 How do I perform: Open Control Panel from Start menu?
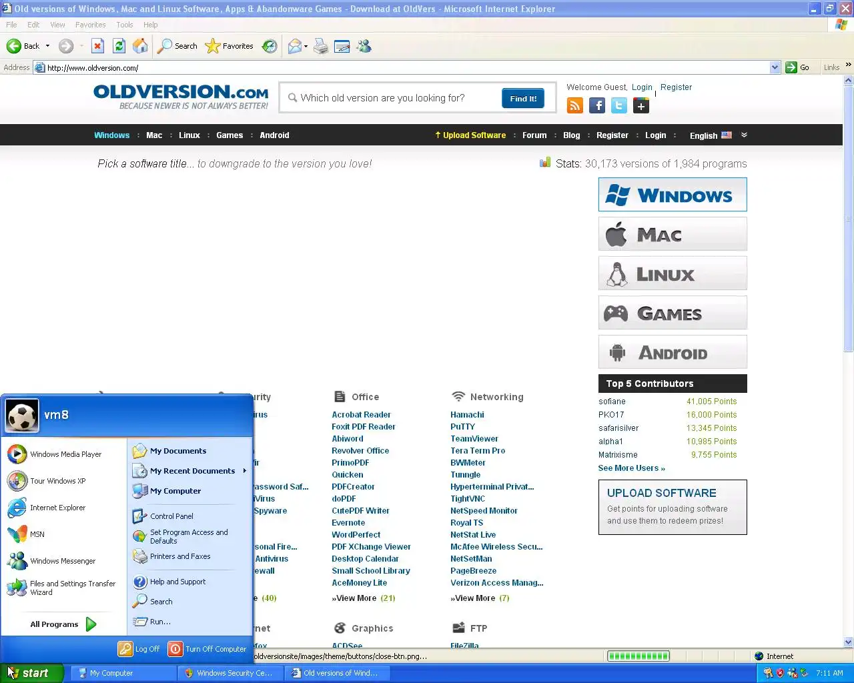(189, 516)
